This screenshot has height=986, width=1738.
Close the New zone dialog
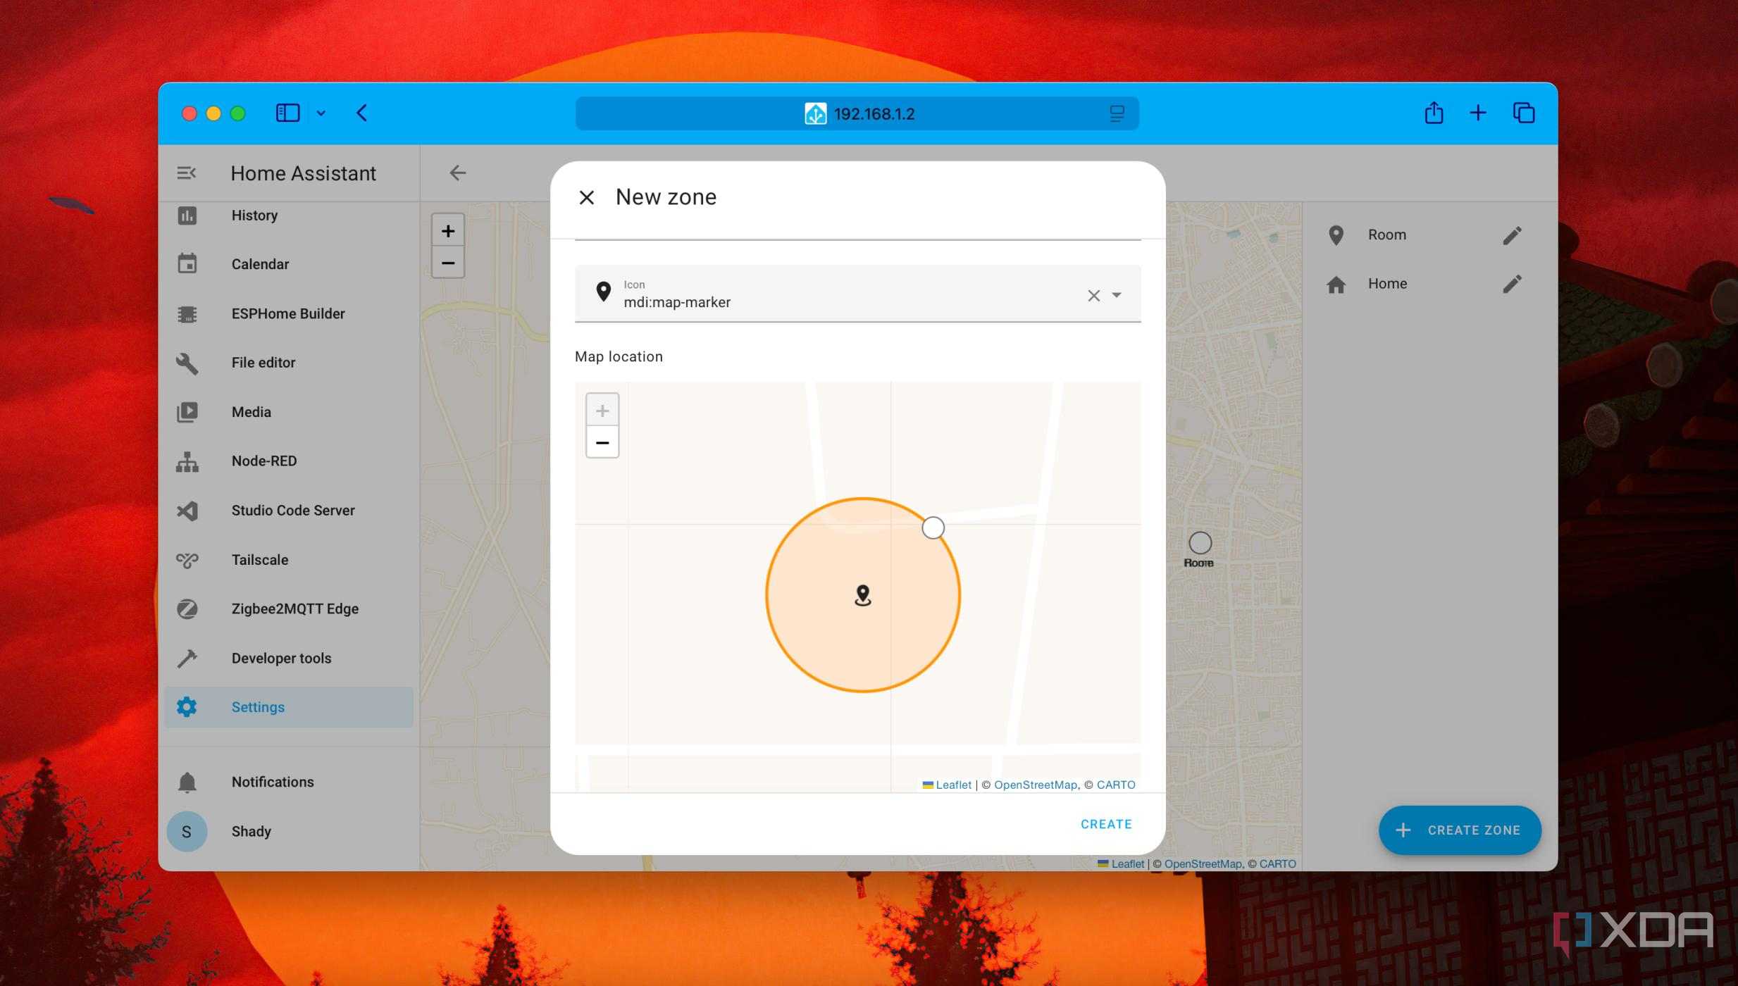[586, 198]
